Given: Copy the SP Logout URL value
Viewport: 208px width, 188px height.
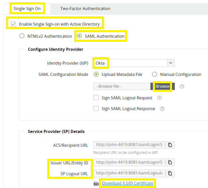Looking at the screenshot, I should pos(170,173).
